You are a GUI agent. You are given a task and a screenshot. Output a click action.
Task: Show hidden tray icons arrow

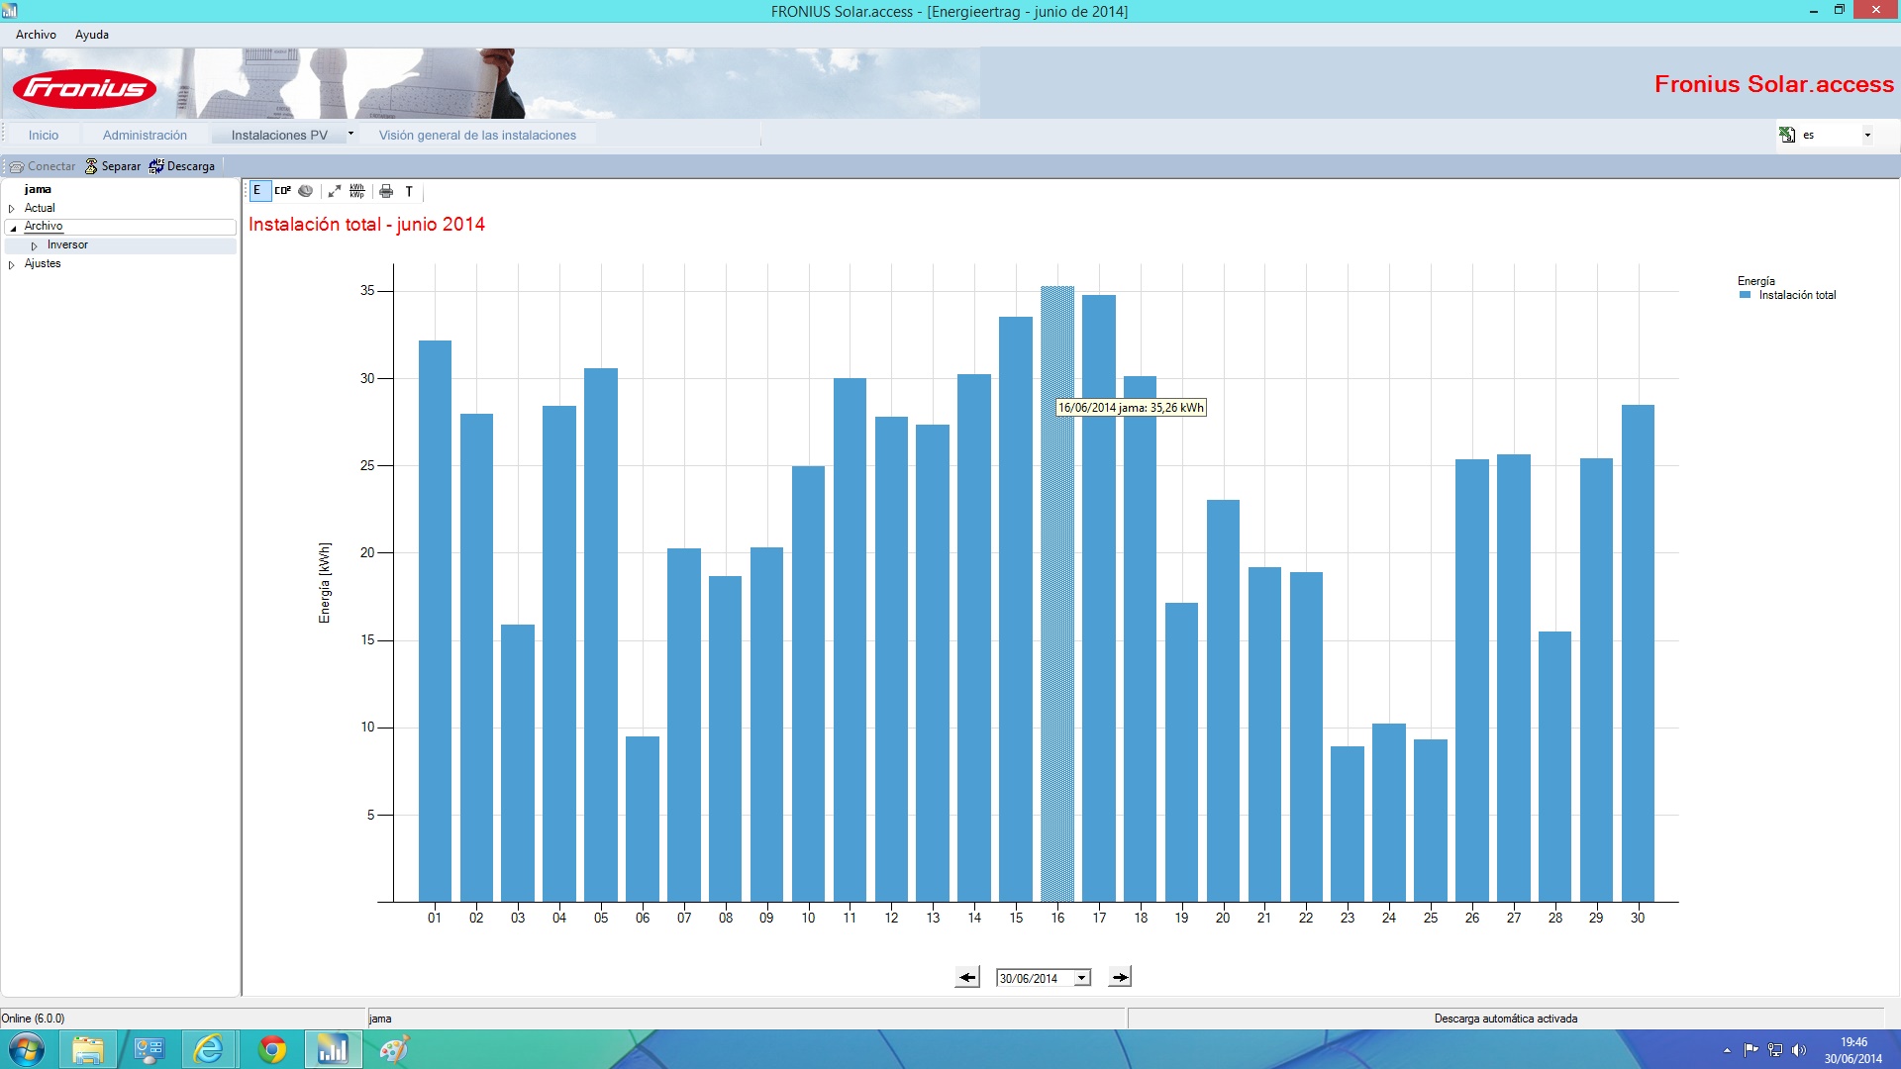1727,1050
